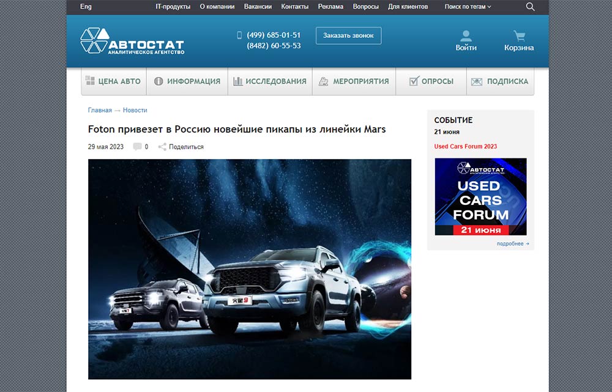Click the Цена авто grid icon
Screen dimensions: 612x392
(x=90, y=81)
